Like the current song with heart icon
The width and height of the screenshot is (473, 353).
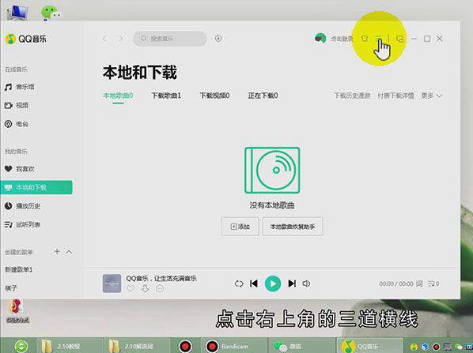(x=131, y=288)
